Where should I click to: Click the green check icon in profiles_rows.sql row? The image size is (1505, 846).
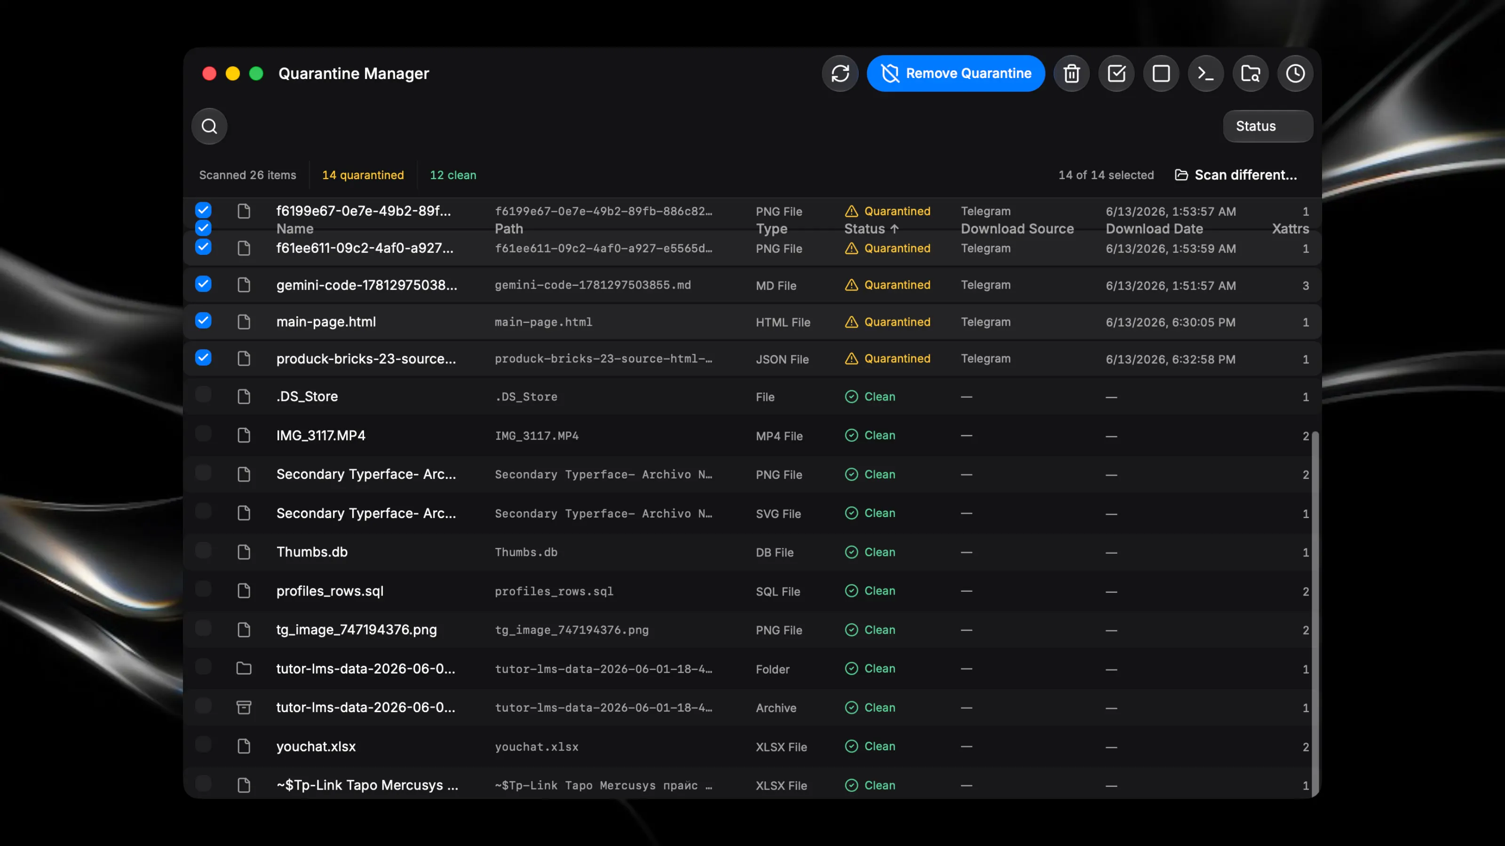click(x=851, y=591)
